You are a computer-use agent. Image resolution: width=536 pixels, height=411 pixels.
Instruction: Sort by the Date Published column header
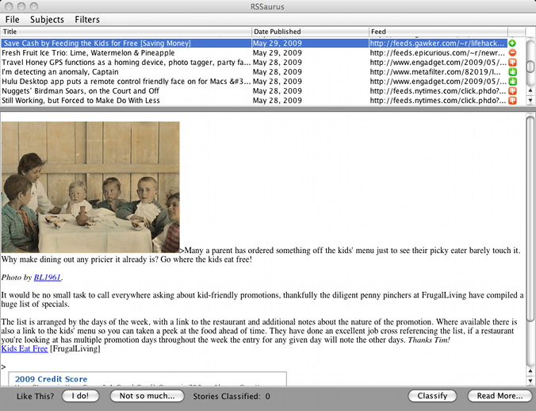310,32
